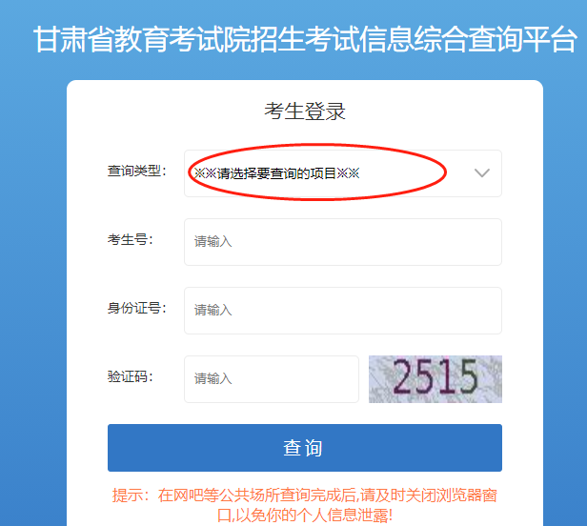Screen dimensions: 587x526
Task: Click the 查询类型 label
Action: point(136,172)
